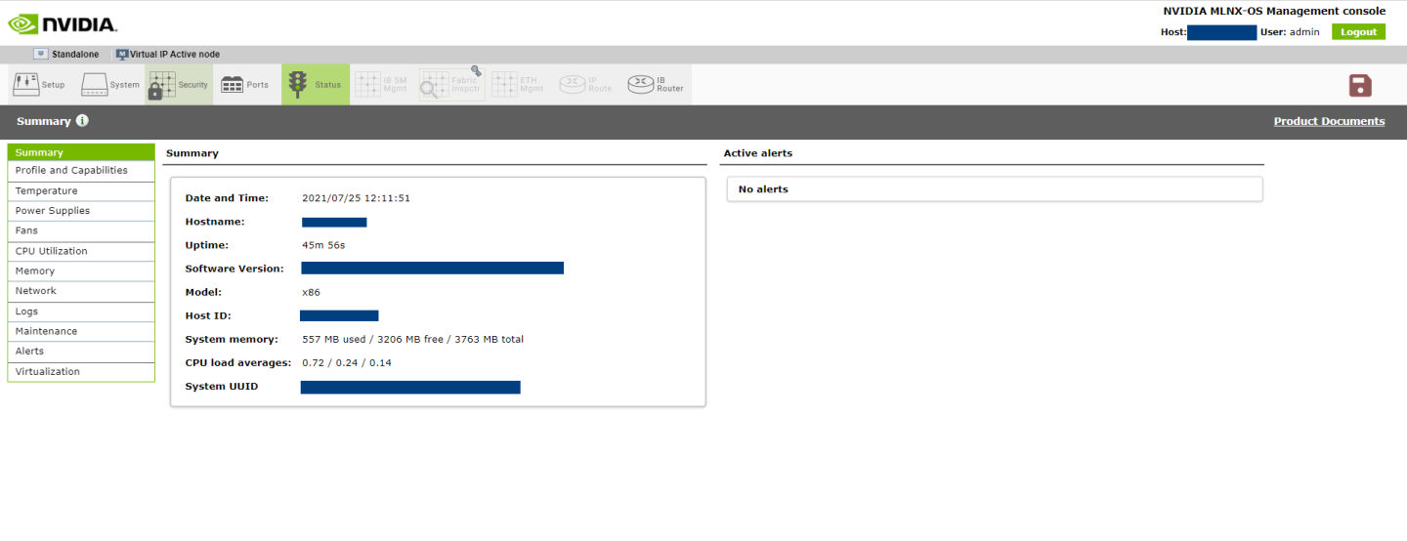
Task: Open the System section icon
Action: pyautogui.click(x=94, y=85)
